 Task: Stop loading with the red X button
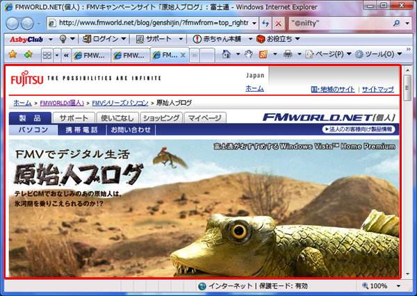[279, 24]
